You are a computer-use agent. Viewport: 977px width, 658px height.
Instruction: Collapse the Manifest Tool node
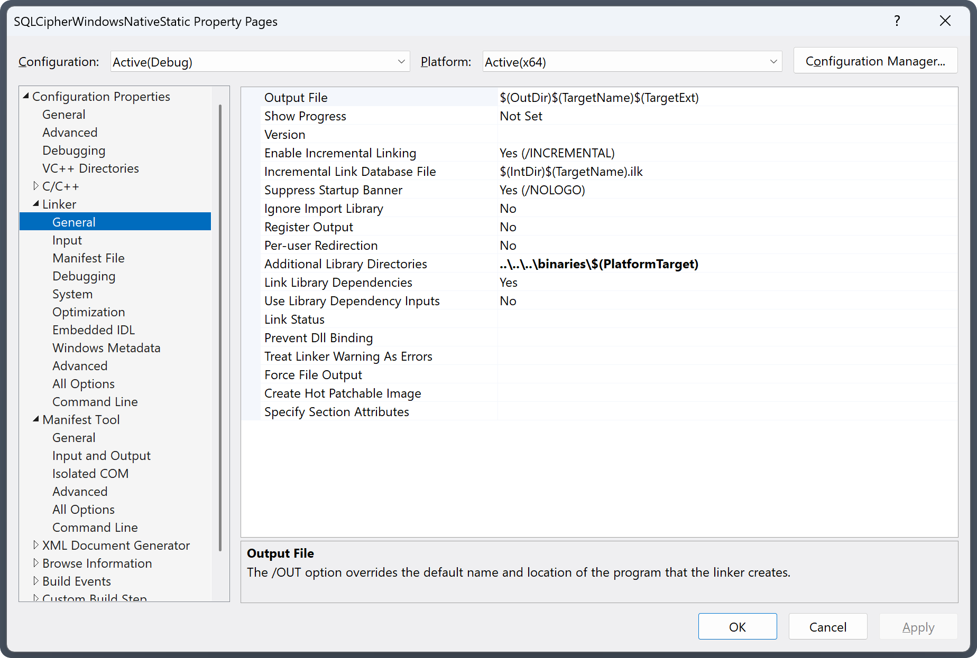pos(36,419)
